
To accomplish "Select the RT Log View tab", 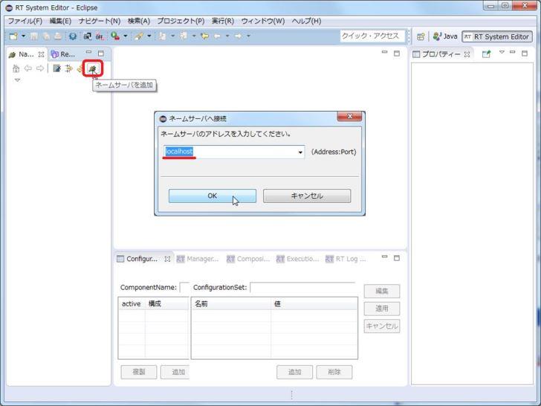I will [x=346, y=259].
